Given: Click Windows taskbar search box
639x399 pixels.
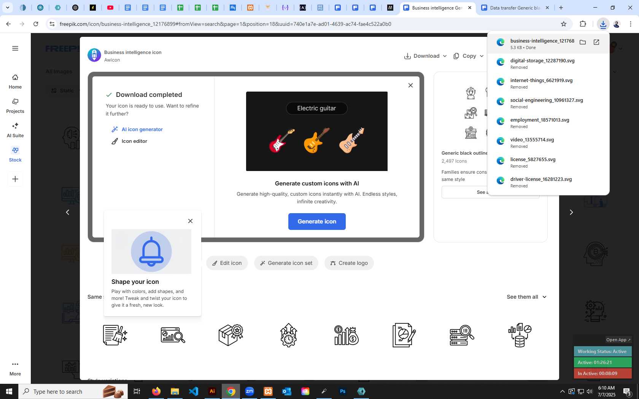Looking at the screenshot, I should [73, 391].
